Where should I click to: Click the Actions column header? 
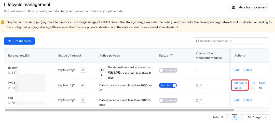[x=240, y=56]
